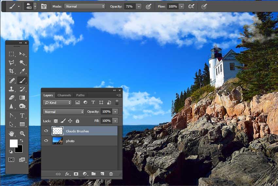Open the tool preset picker arrow
This screenshot has height=186, width=278.
[19, 7]
